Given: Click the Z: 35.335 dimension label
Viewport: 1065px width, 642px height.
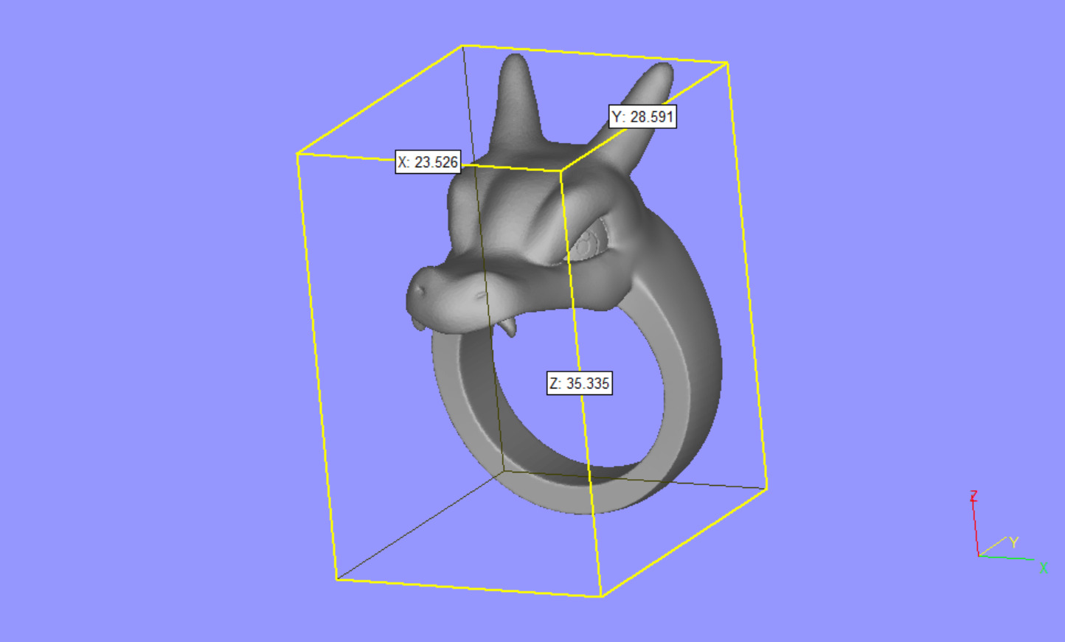Looking at the screenshot, I should tap(580, 383).
